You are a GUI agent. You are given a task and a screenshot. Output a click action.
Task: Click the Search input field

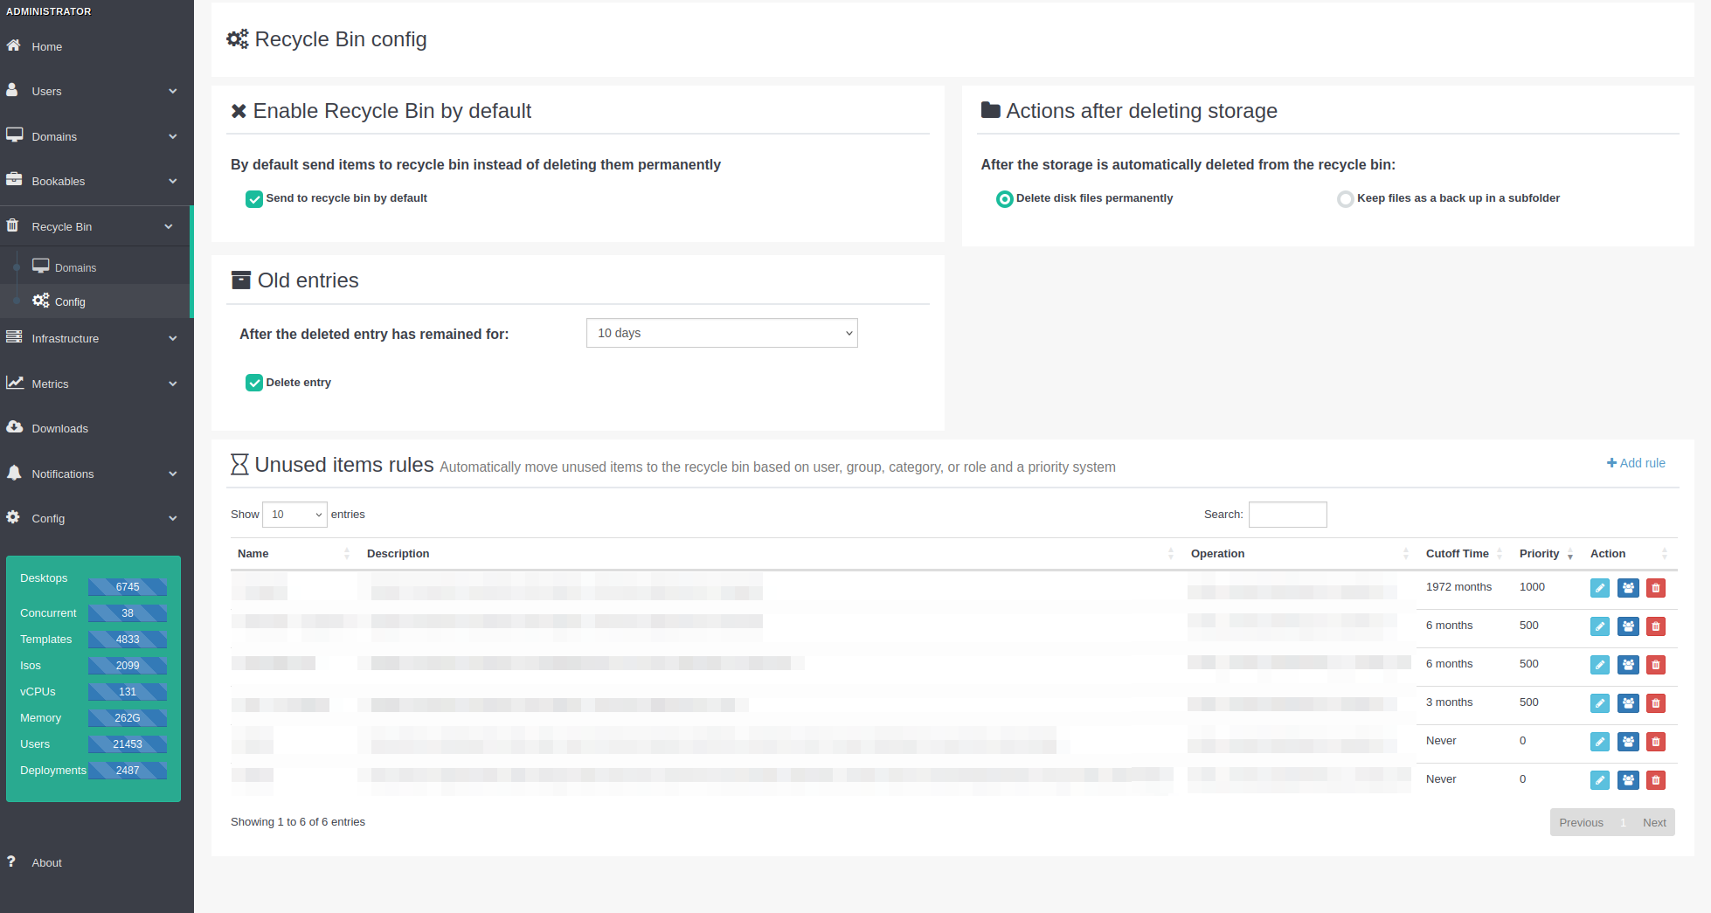1287,515
